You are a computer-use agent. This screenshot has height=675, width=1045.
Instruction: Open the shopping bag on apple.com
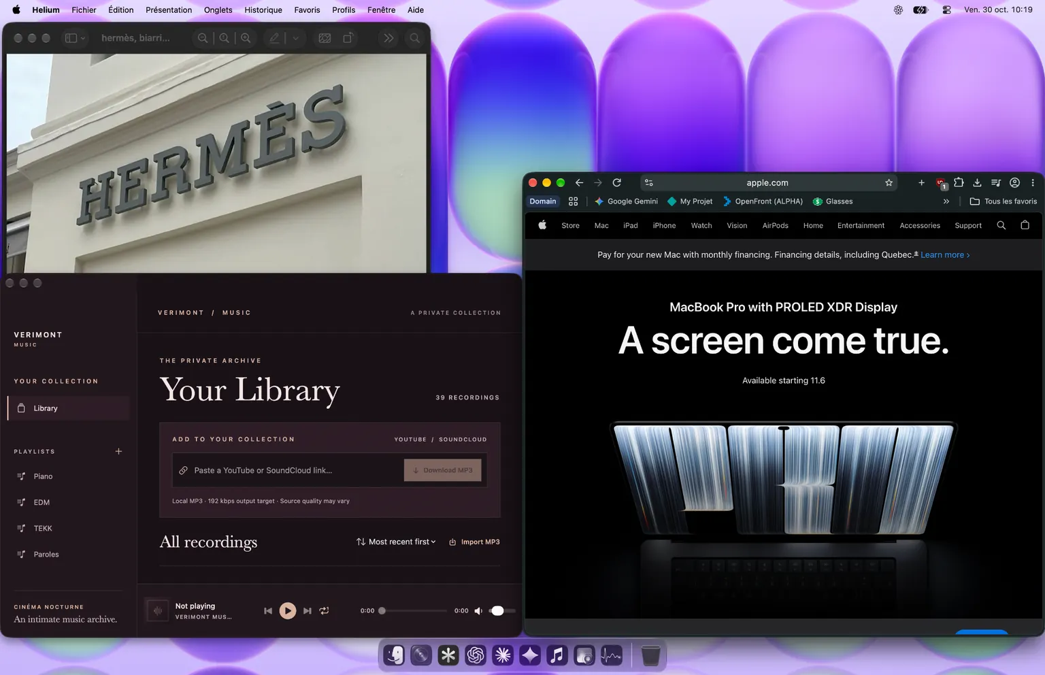pos(1025,225)
